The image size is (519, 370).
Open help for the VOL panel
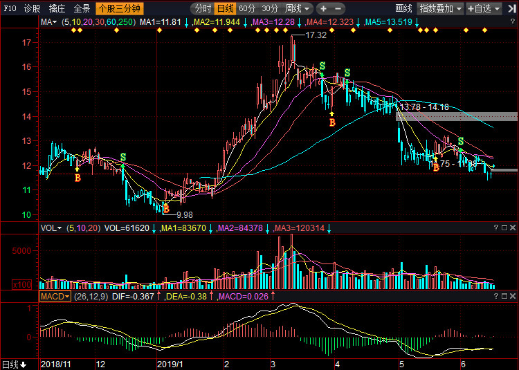pyautogui.click(x=495, y=228)
